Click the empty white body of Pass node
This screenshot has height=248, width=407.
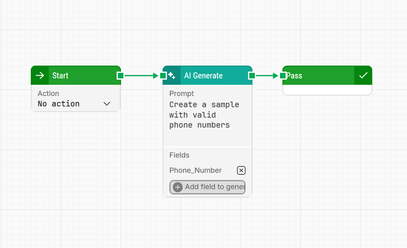click(327, 90)
